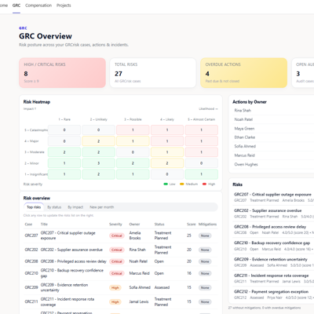Select the GRC nav tab

click(x=16, y=5)
